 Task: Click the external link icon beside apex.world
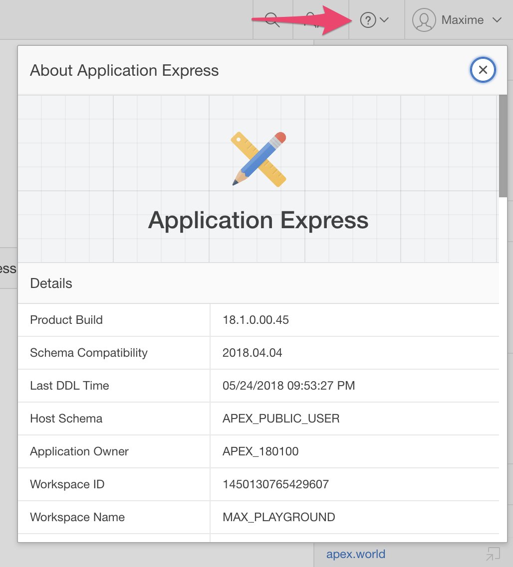493,554
